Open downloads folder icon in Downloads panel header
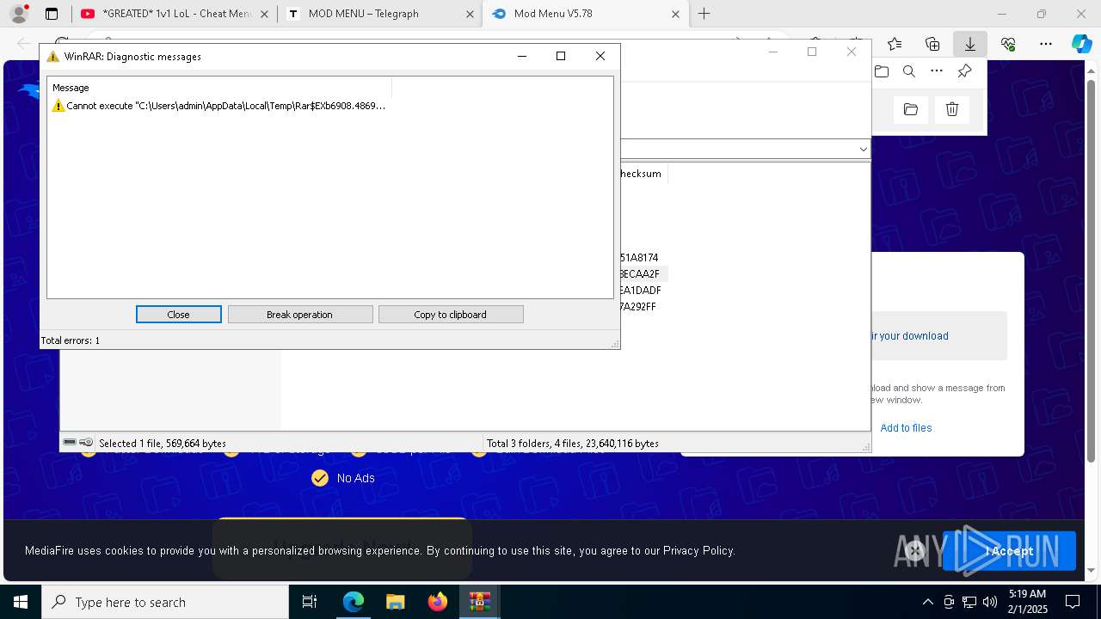 point(882,71)
